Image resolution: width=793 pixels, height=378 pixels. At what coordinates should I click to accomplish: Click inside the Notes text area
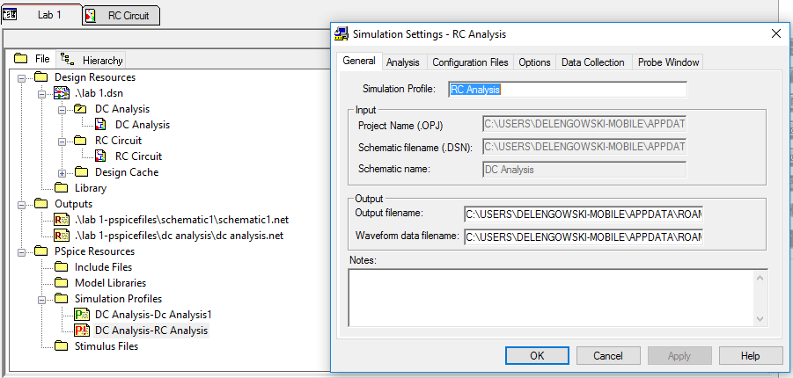(x=552, y=298)
